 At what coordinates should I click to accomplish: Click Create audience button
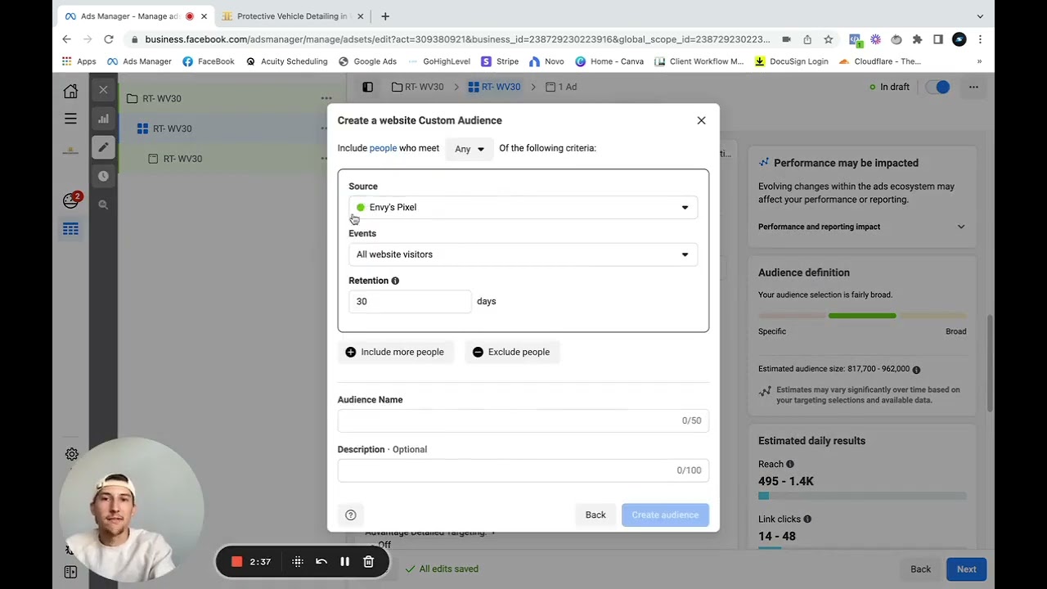tap(665, 515)
